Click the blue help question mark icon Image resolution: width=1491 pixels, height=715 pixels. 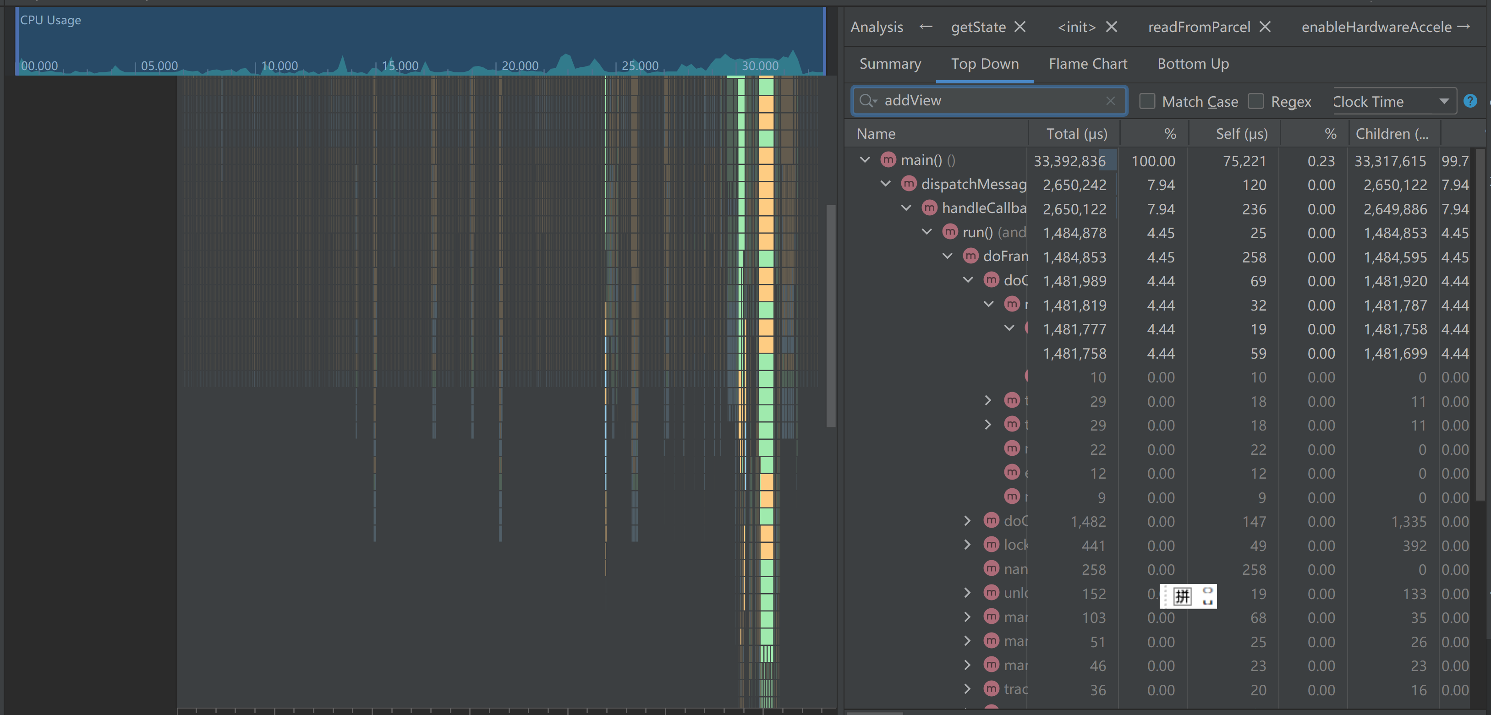pos(1469,101)
